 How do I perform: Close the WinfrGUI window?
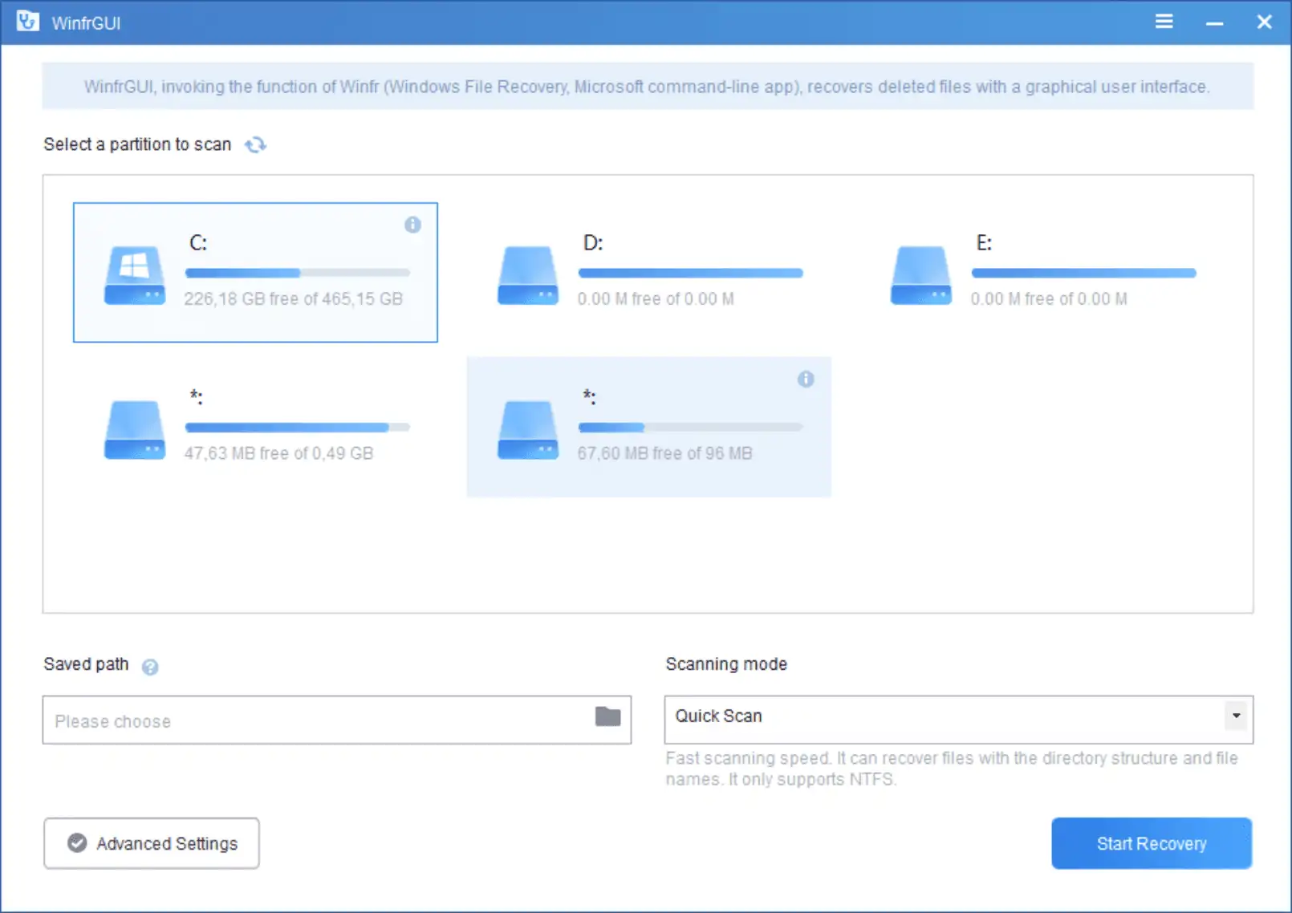[1264, 22]
